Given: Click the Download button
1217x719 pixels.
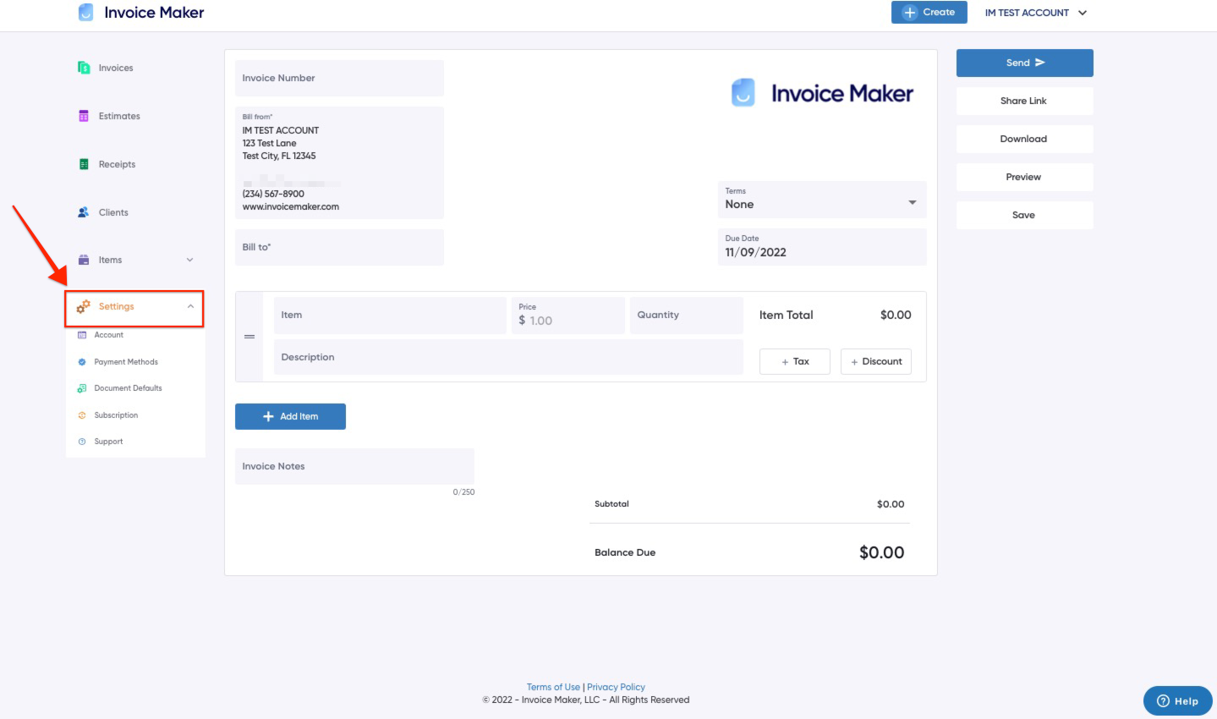Looking at the screenshot, I should tap(1024, 139).
